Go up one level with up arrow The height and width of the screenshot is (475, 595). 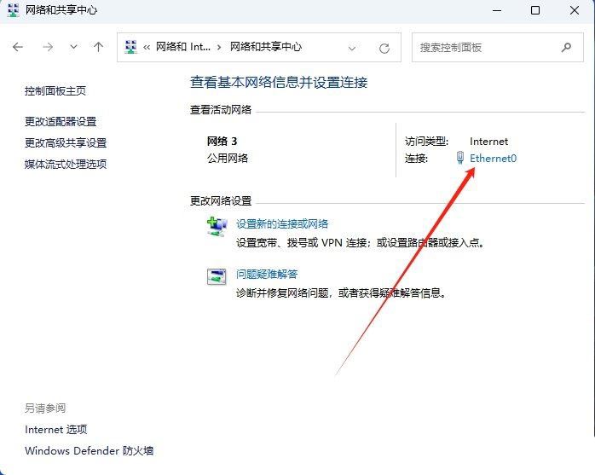98,48
